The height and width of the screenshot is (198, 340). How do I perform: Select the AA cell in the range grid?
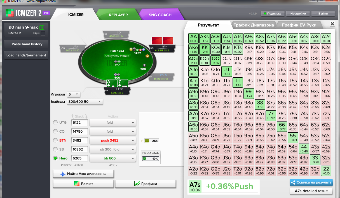pos(194,39)
